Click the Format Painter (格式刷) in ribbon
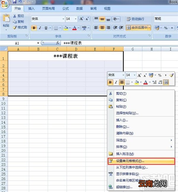This screenshot has width=178, height=192. click(x=20, y=27)
